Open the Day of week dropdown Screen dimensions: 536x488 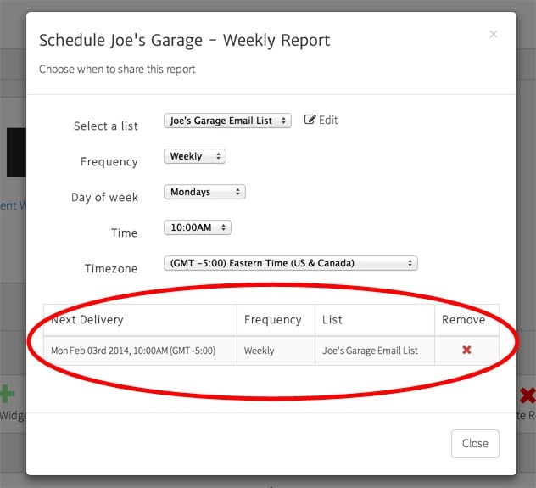coord(204,192)
